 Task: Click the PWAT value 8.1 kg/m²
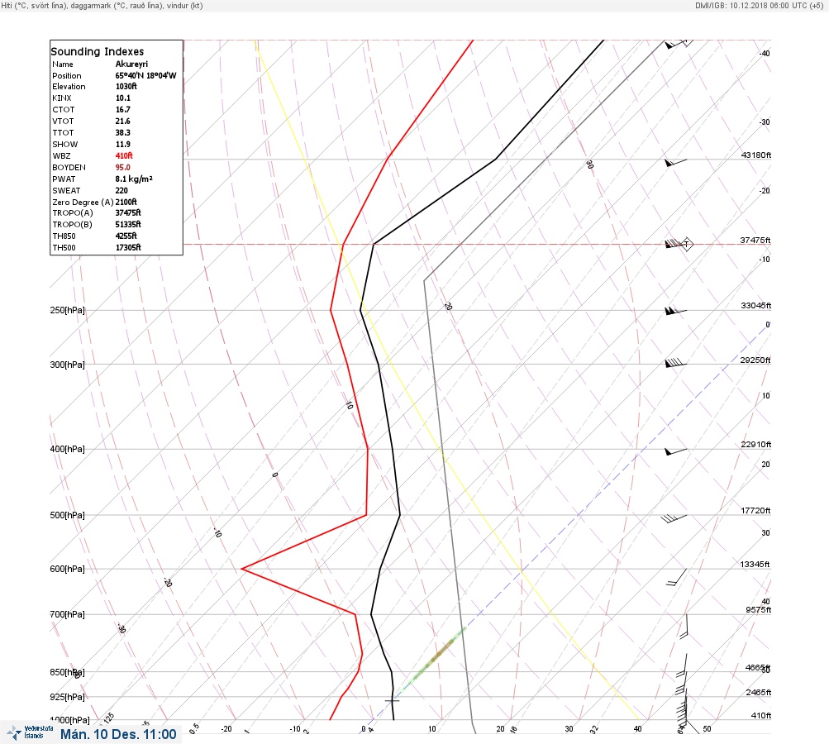coord(134,179)
